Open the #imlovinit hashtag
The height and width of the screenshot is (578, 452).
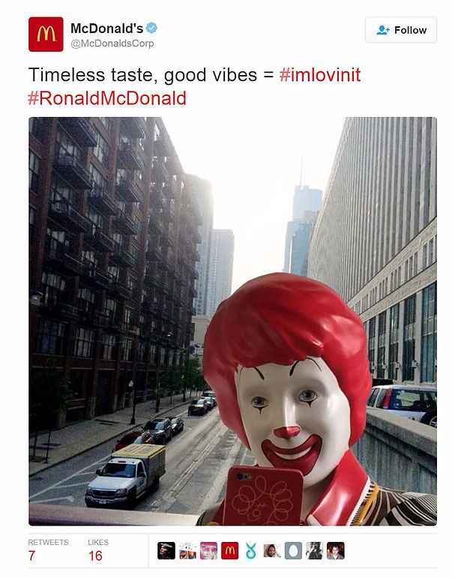[x=320, y=75]
